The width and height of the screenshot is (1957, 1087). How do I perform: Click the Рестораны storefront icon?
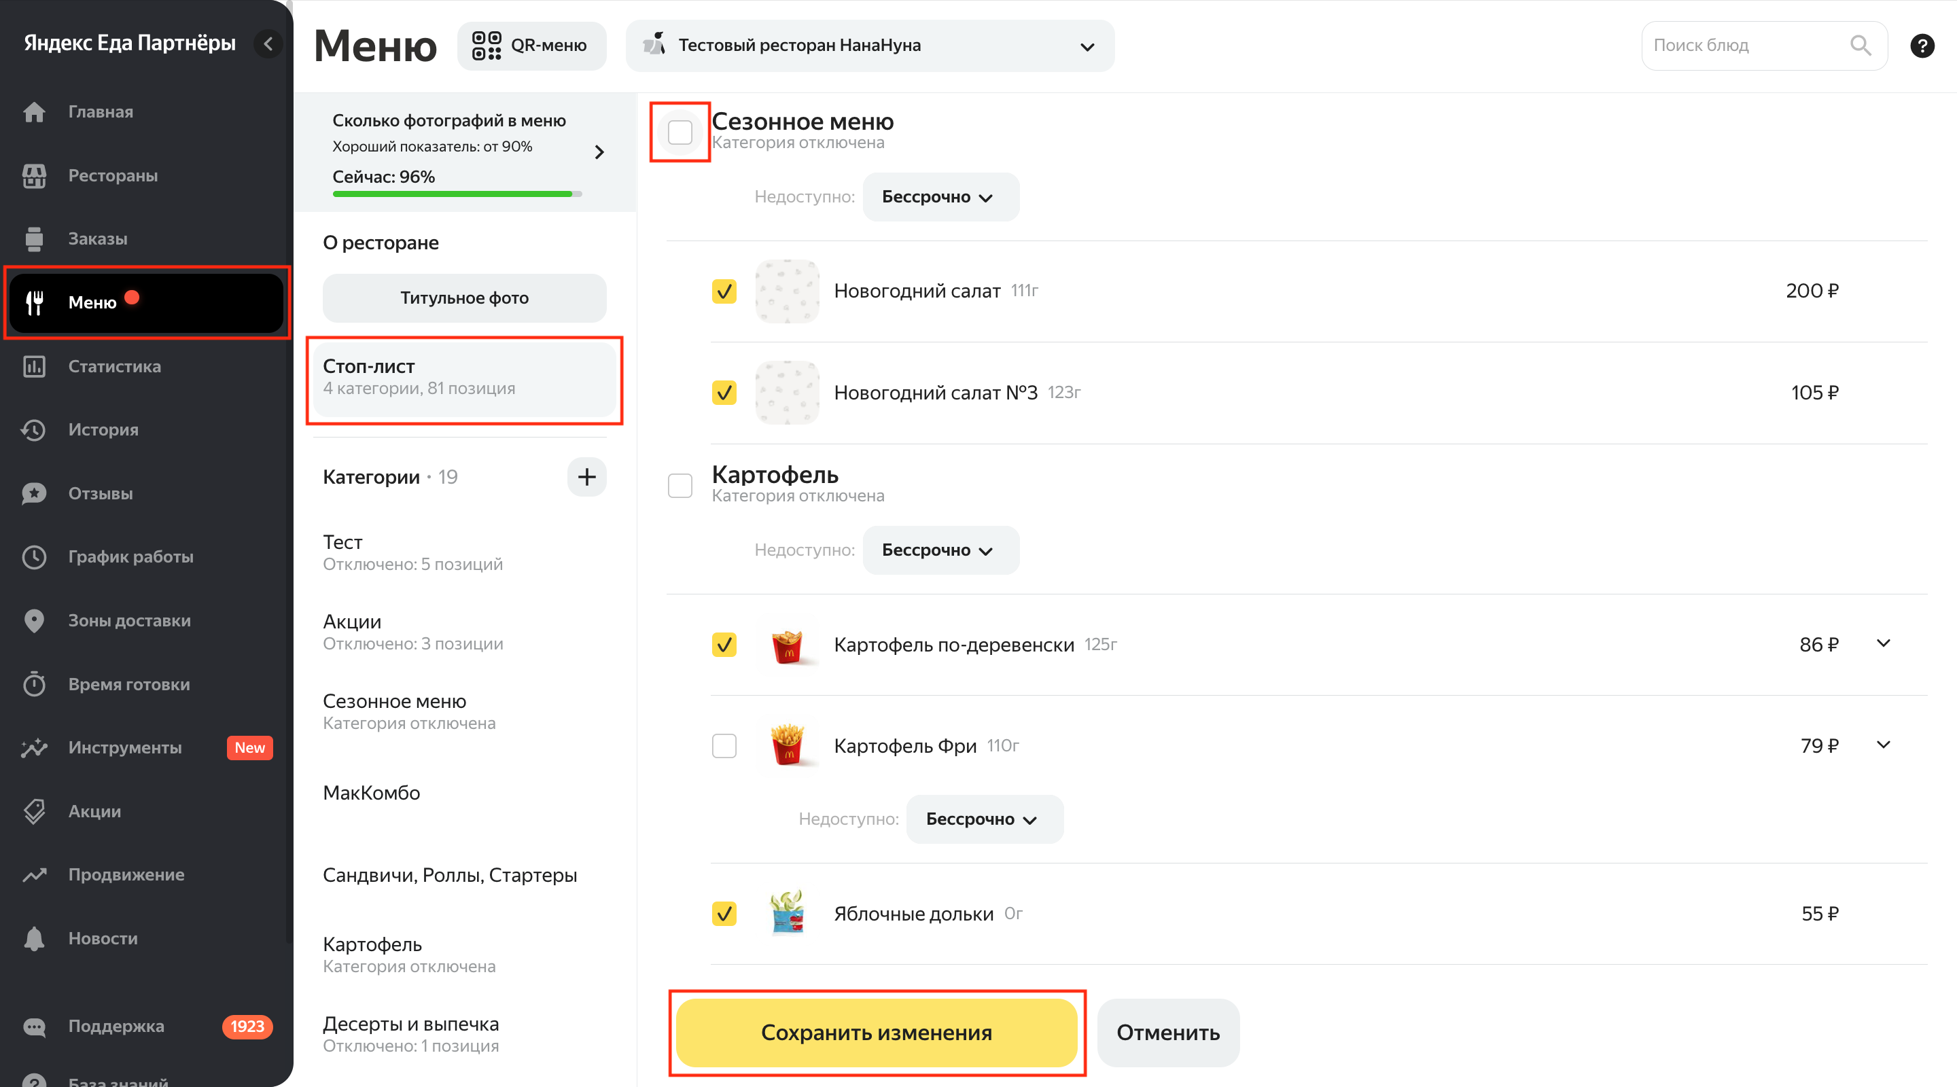click(34, 175)
